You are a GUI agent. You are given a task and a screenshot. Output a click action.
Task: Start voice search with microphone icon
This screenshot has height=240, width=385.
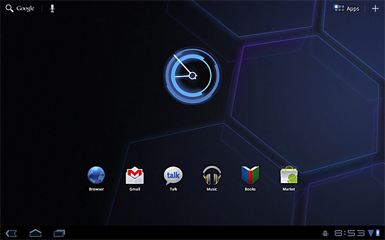(x=52, y=9)
